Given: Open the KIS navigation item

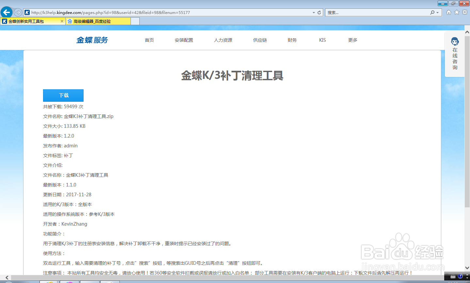Looking at the screenshot, I should point(322,40).
